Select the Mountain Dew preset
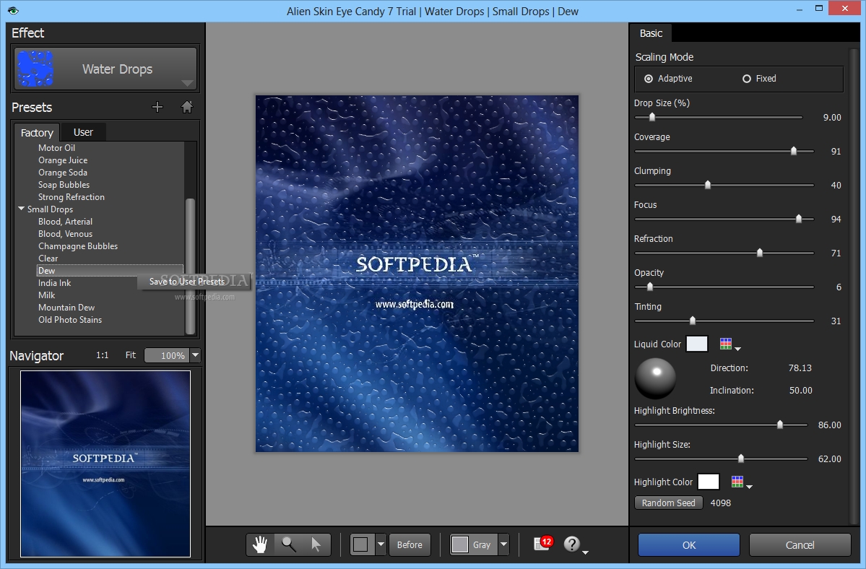866x569 pixels. (x=66, y=308)
